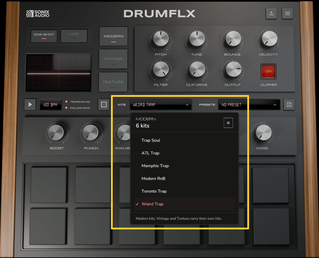Toggle ONE-SHOT mode
Screen dimensions: 319x258
(44, 36)
